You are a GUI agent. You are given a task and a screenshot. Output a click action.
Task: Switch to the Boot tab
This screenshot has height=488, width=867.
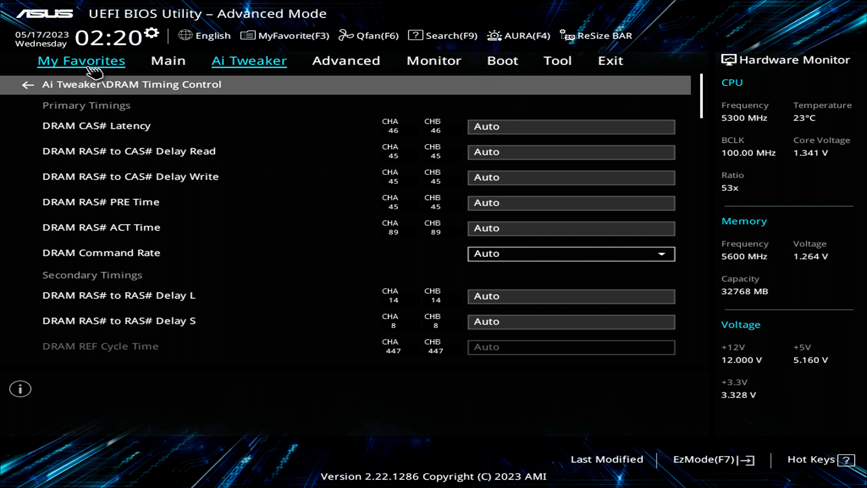point(502,61)
